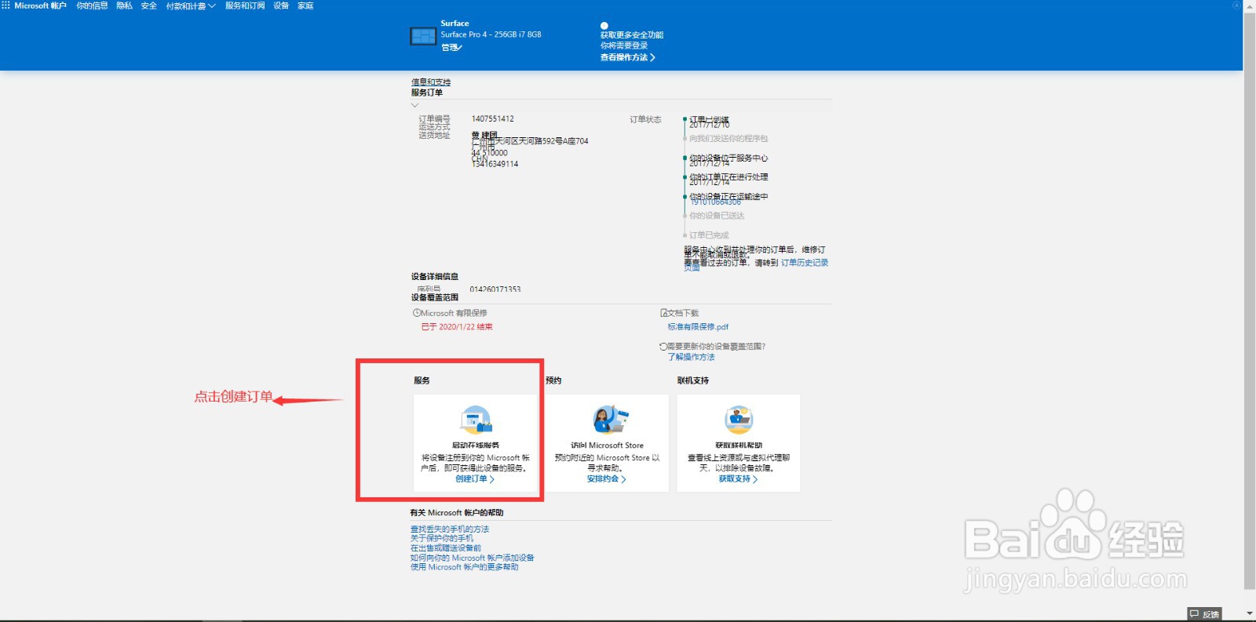Click the document icon beside 文档下载
This screenshot has width=1256, height=622.
pos(664,313)
